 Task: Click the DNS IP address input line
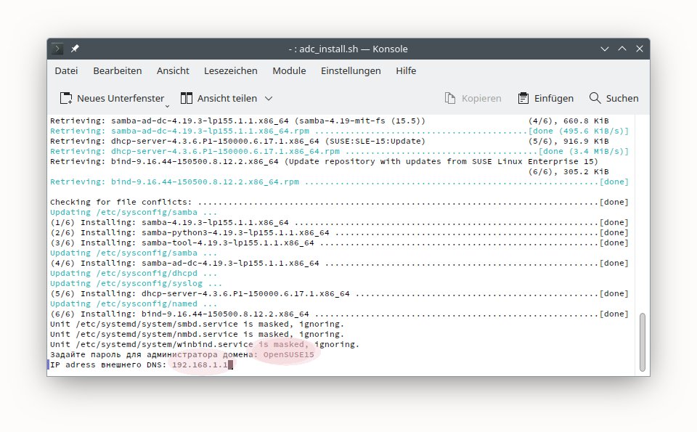coord(200,364)
